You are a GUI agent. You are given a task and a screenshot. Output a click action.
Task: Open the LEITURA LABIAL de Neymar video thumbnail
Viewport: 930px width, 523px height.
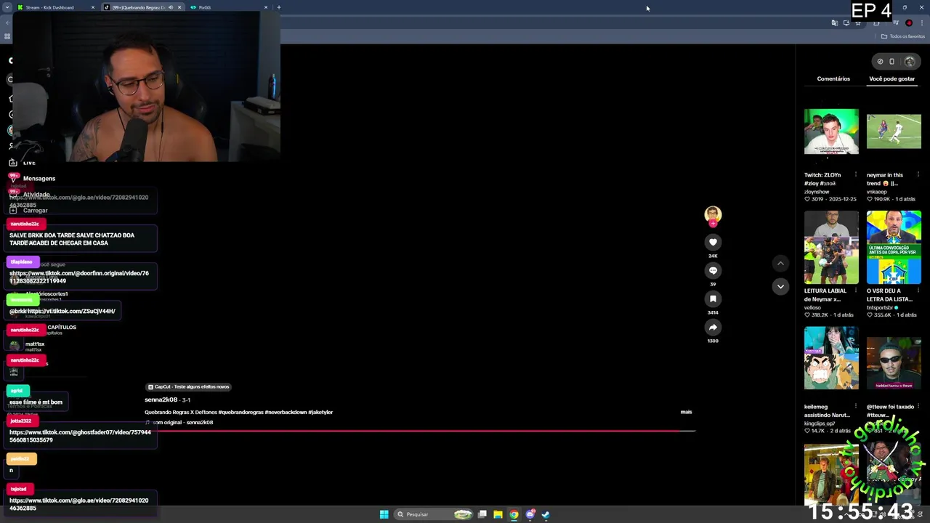[831, 248]
